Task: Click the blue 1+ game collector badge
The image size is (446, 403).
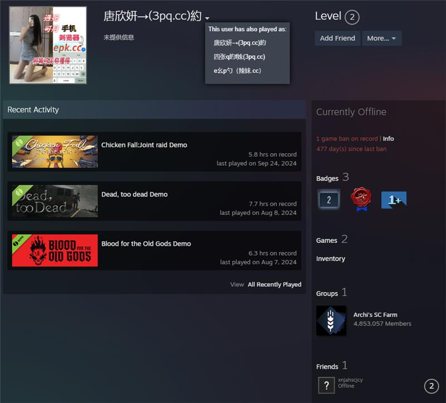Action: (x=394, y=200)
